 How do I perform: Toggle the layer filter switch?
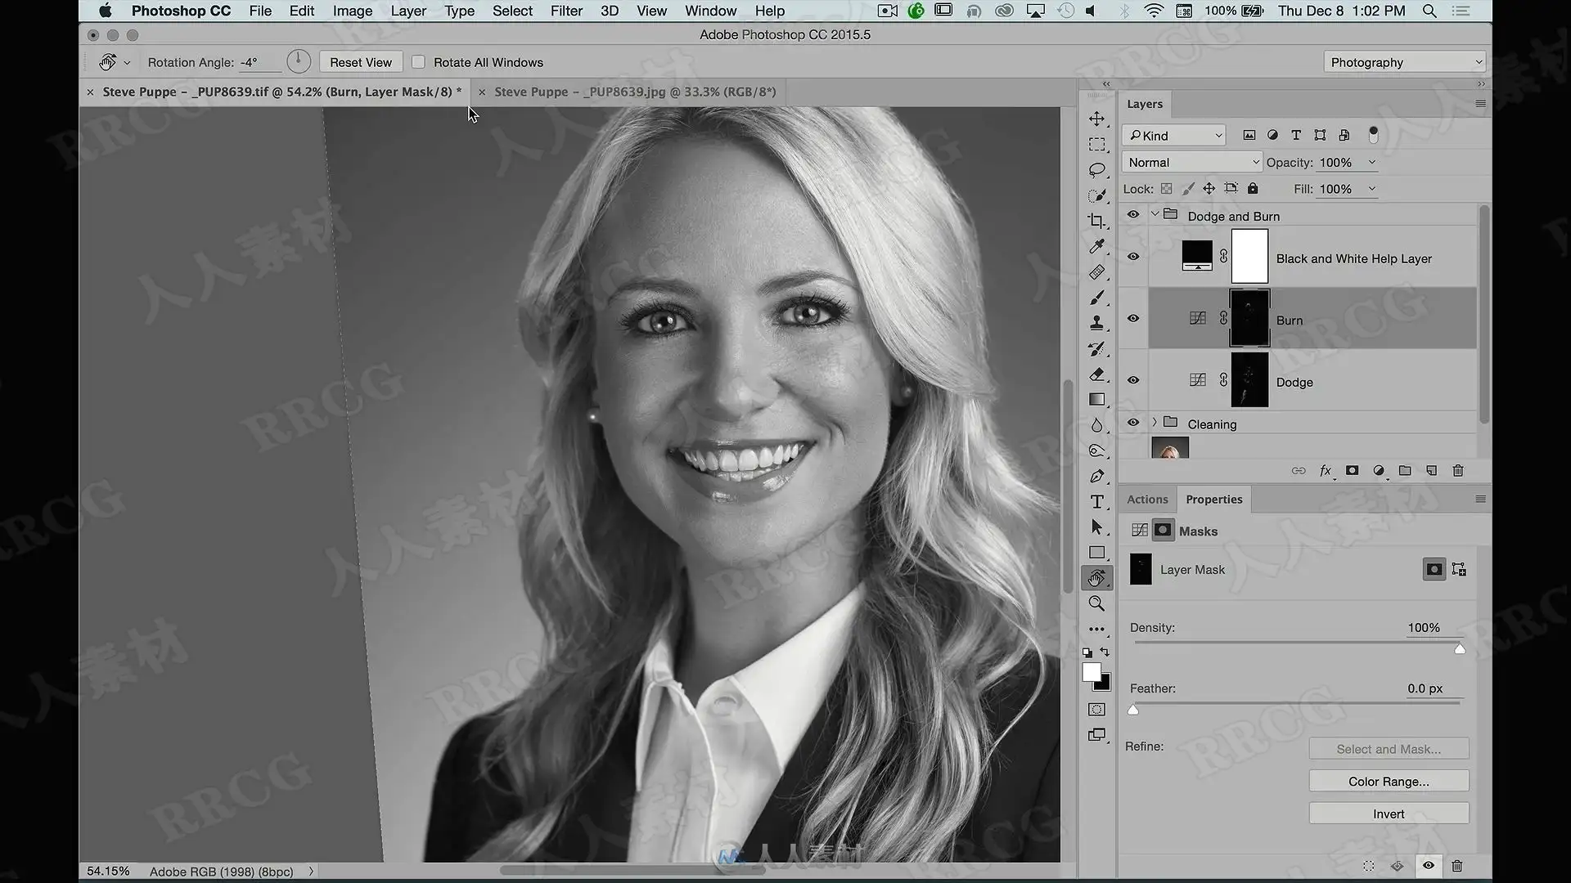(1374, 135)
